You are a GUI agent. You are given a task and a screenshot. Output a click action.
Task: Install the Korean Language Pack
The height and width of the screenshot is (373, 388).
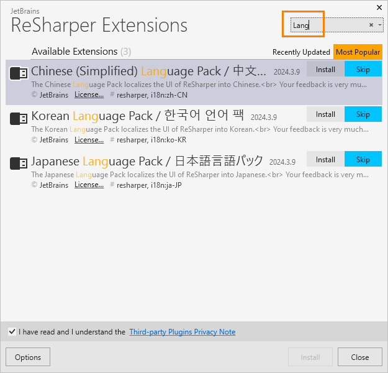coord(325,114)
